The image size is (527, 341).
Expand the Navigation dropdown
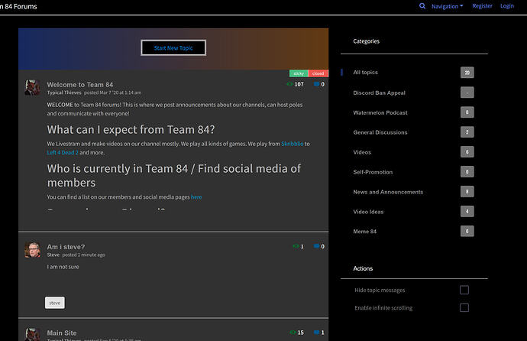[447, 6]
